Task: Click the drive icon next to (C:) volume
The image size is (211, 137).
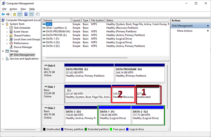Action: point(44,24)
